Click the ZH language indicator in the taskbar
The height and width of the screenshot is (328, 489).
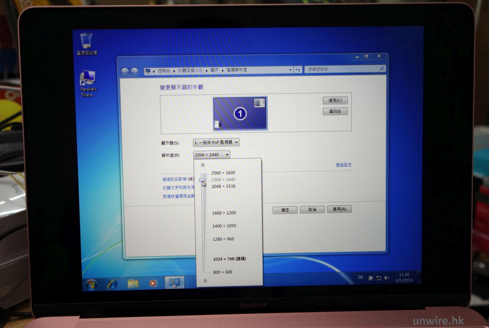coord(360,277)
